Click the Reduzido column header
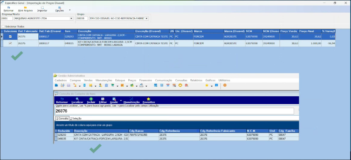This screenshot has height=160, width=351. 65,131
